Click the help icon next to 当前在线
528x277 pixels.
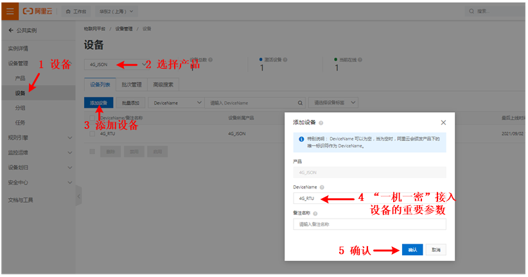pos(360,60)
